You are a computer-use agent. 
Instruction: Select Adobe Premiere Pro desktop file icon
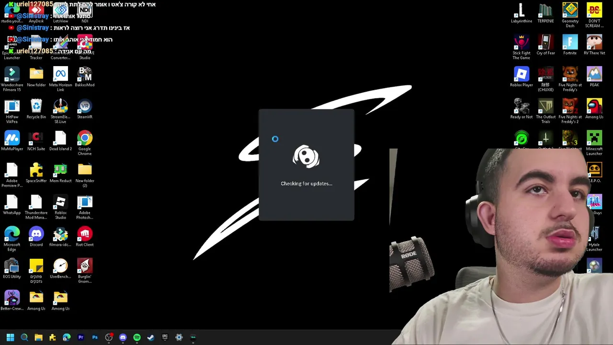12,175
